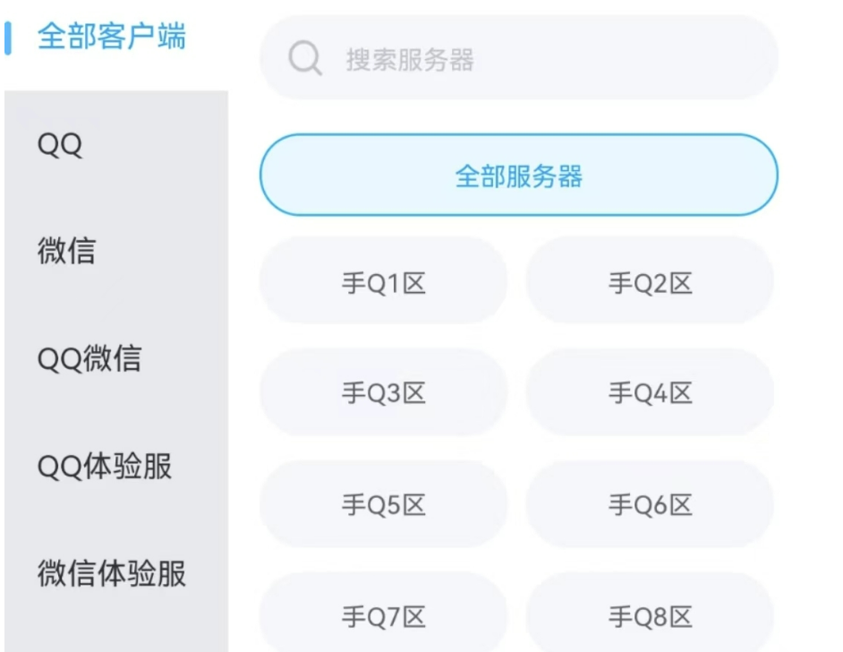Select the 全部客户端 tab
This screenshot has height=652, width=843.
(112, 38)
